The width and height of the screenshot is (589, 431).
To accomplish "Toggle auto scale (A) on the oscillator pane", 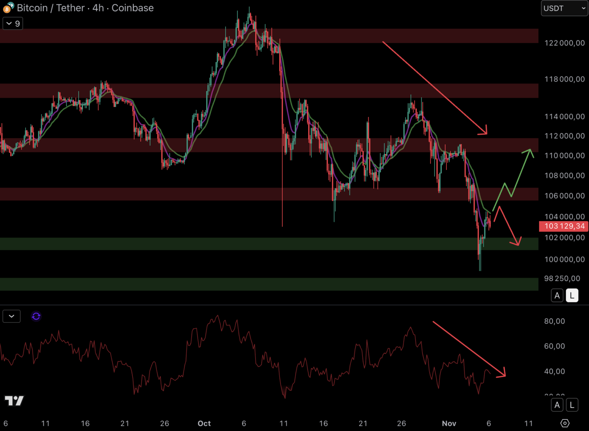I will tap(557, 405).
